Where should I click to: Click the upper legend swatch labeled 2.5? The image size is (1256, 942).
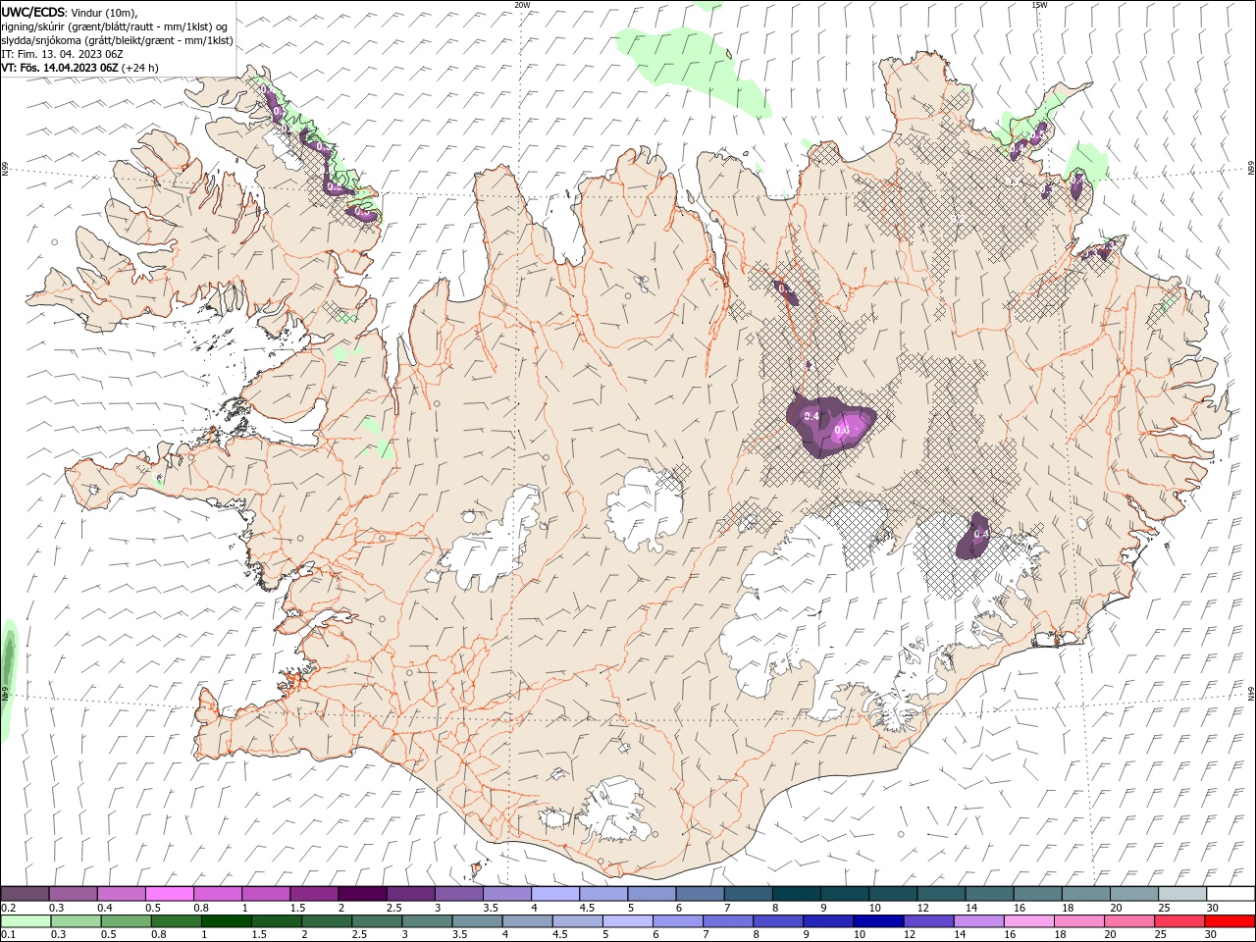(410, 894)
